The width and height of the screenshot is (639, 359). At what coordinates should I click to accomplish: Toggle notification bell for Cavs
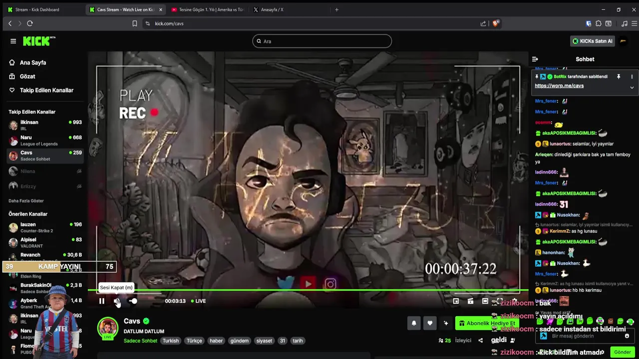(x=414, y=323)
